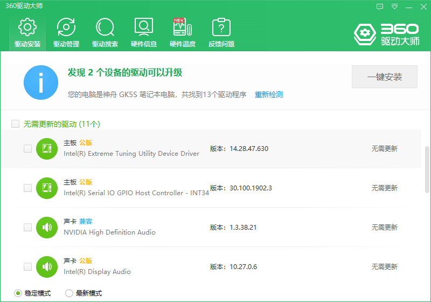Viewport: 431px width, 302px height.
Task: Select the 稳定模式 radio button
Action: point(18,293)
